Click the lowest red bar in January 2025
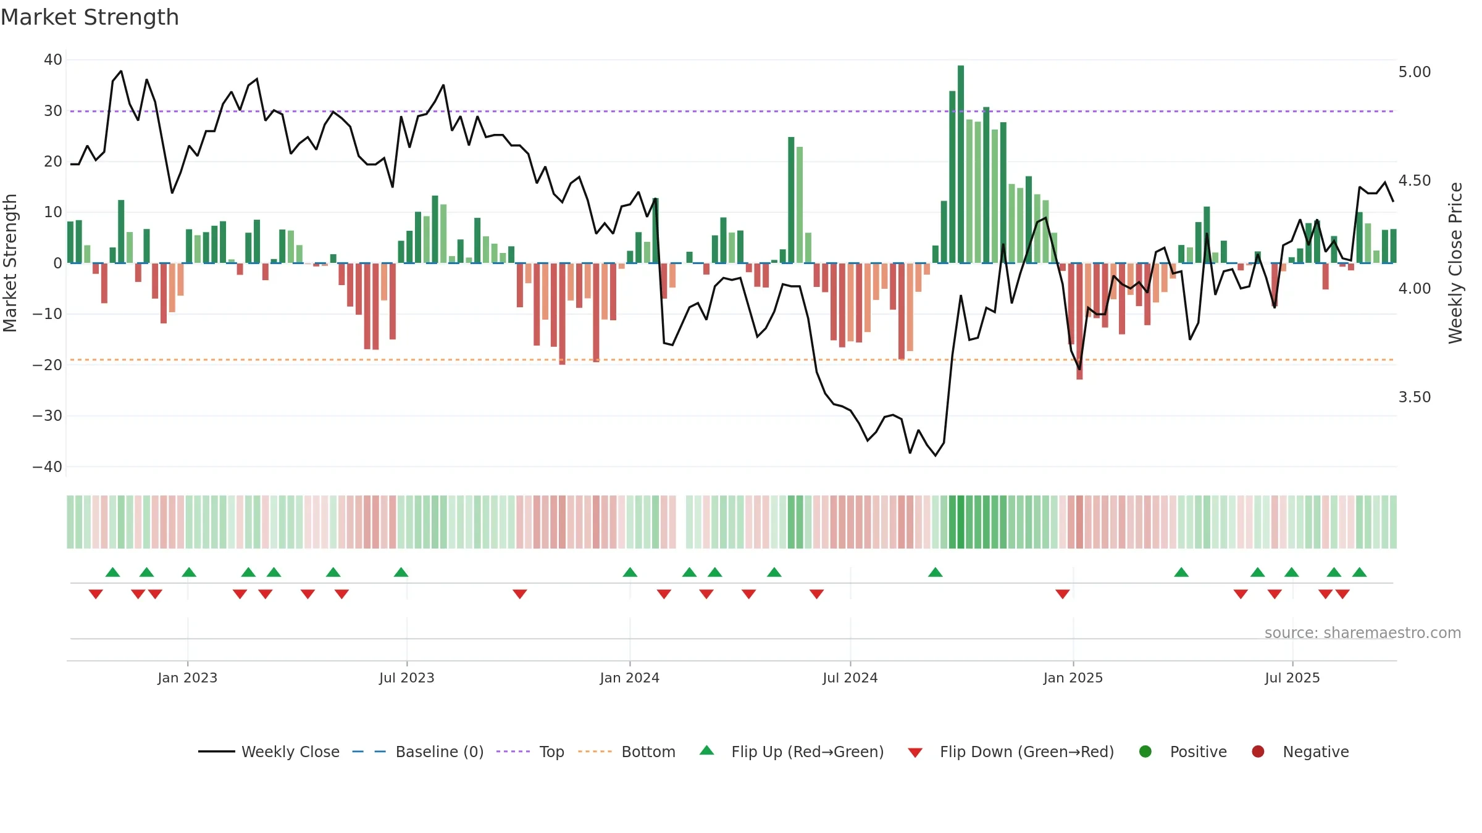The image size is (1482, 833). (x=1079, y=321)
